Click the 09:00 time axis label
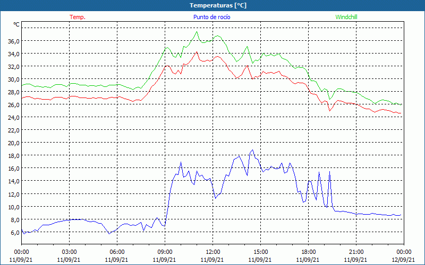Screen dimensions: 425x265 pos(165,252)
